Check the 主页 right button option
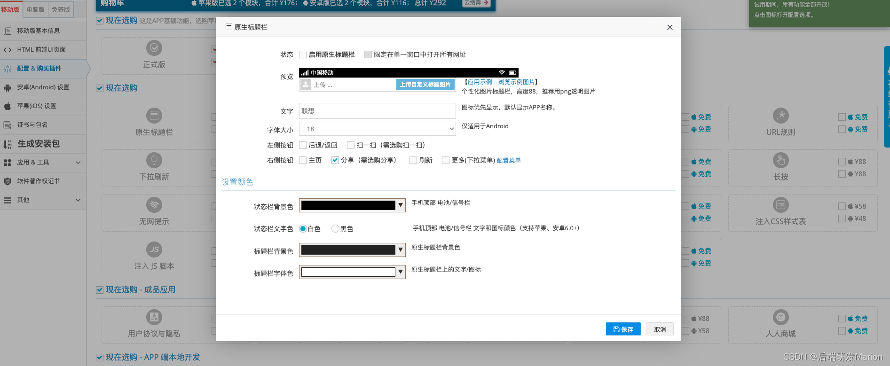This screenshot has width=890, height=366. [303, 160]
